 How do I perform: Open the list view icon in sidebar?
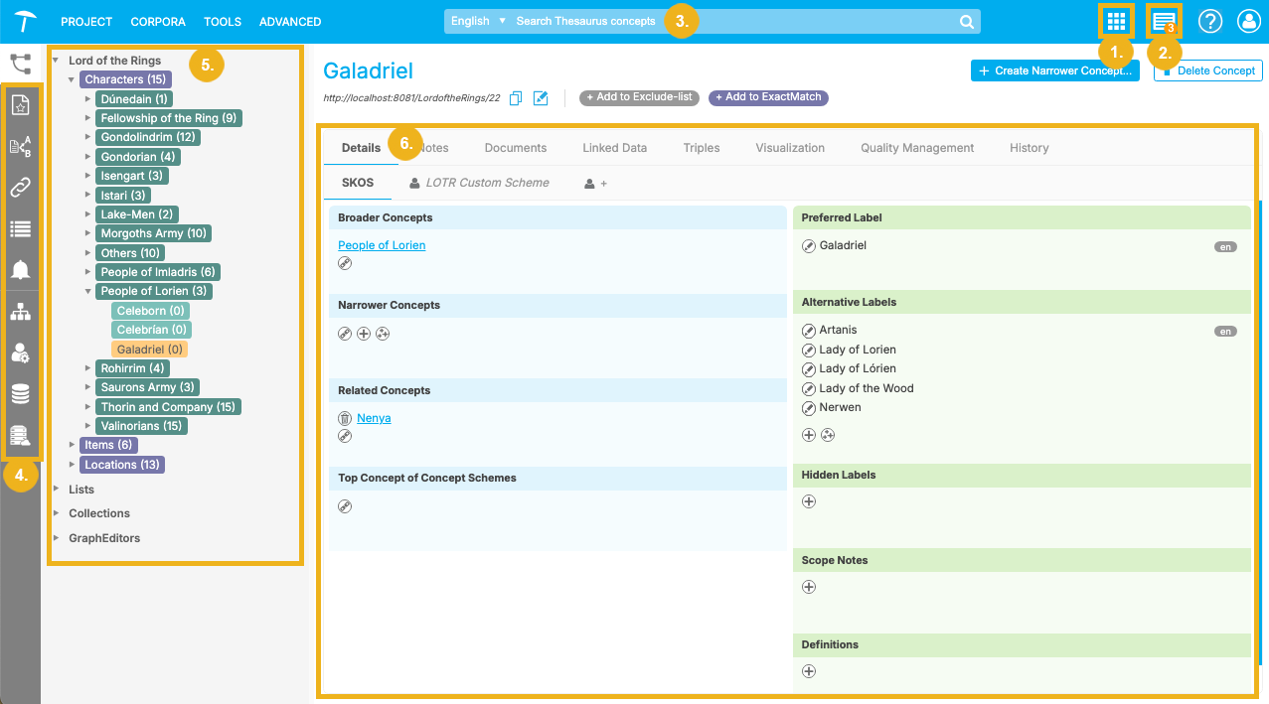20,228
